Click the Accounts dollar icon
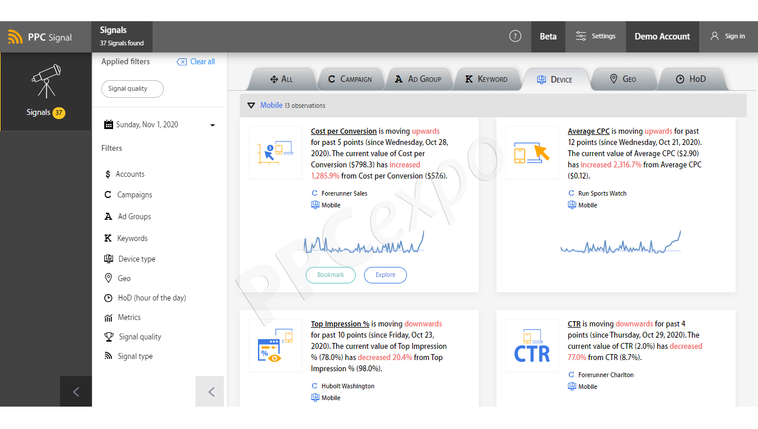The image size is (758, 429). click(x=108, y=174)
